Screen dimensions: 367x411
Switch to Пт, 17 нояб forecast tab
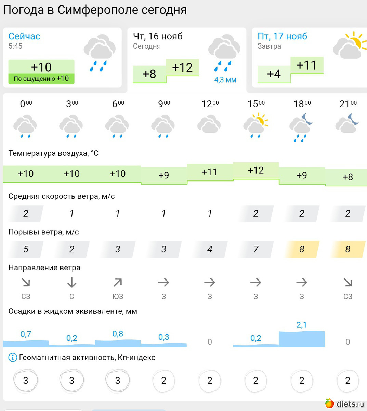(x=282, y=36)
